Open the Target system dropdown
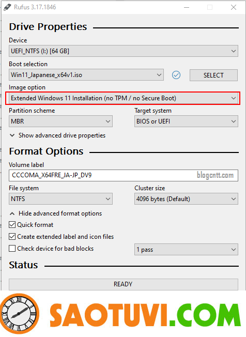Image resolution: width=246 pixels, height=337 pixels. (186, 121)
